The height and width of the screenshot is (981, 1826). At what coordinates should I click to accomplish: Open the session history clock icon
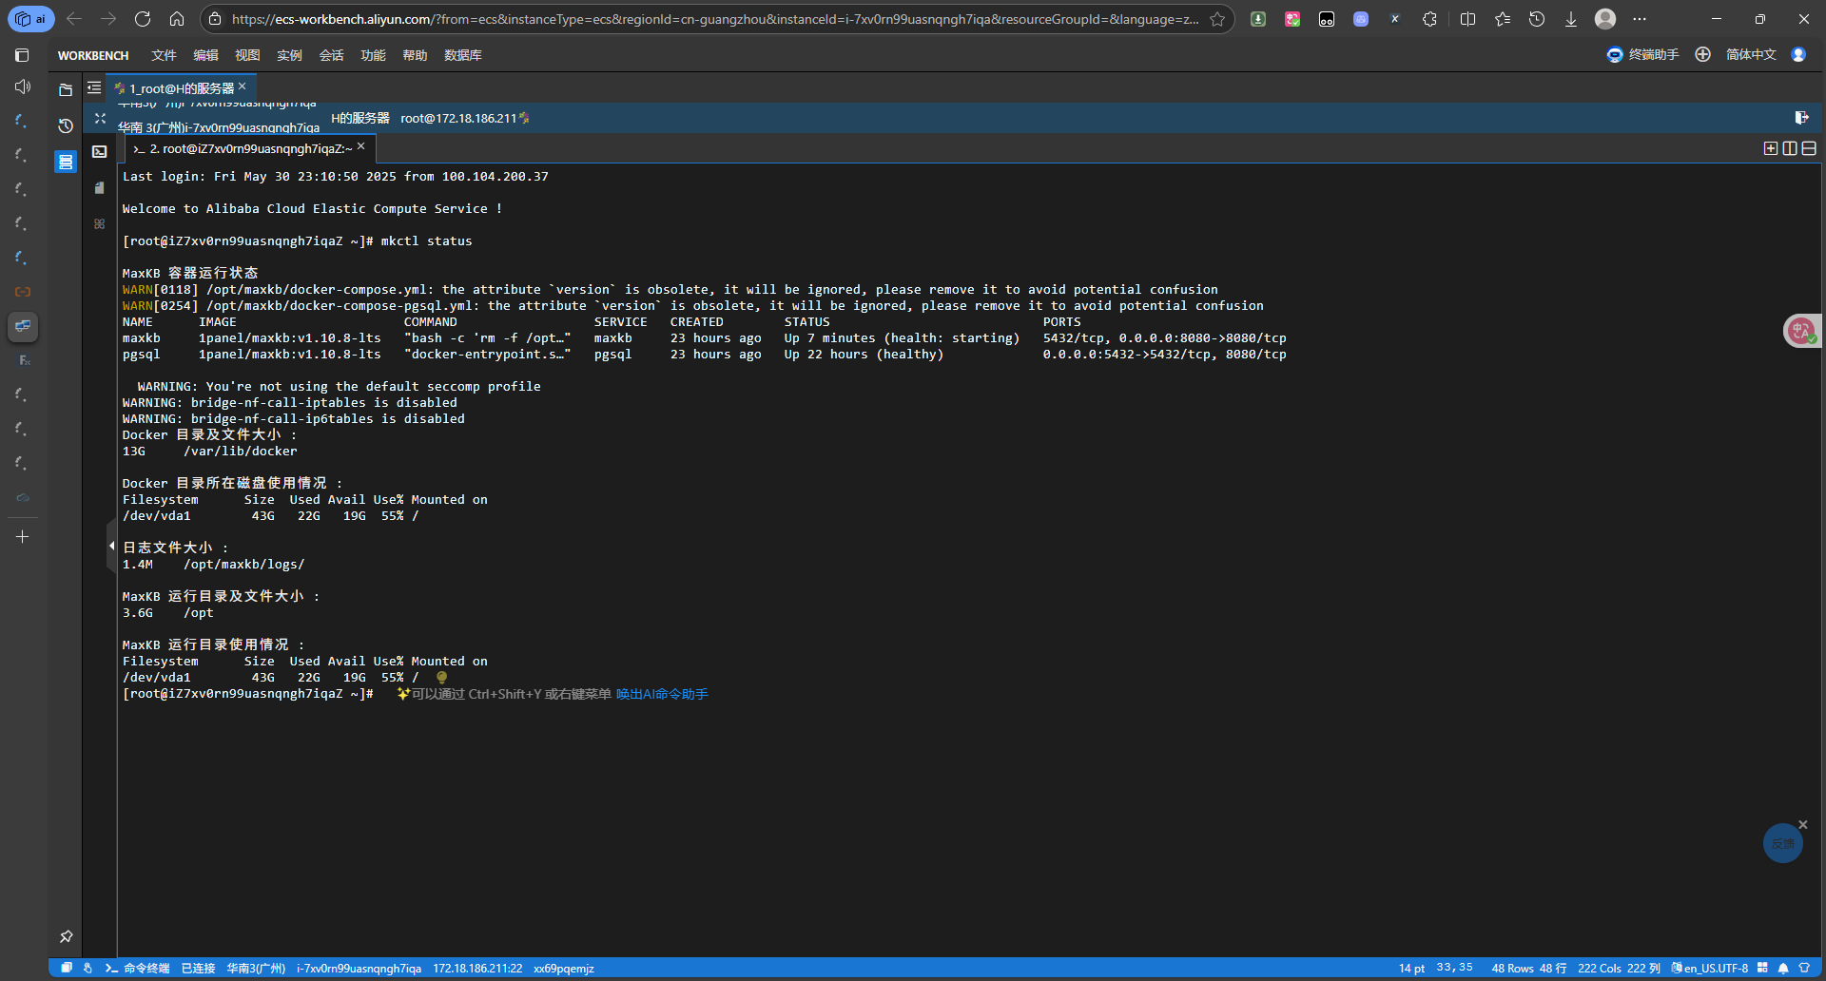66,125
